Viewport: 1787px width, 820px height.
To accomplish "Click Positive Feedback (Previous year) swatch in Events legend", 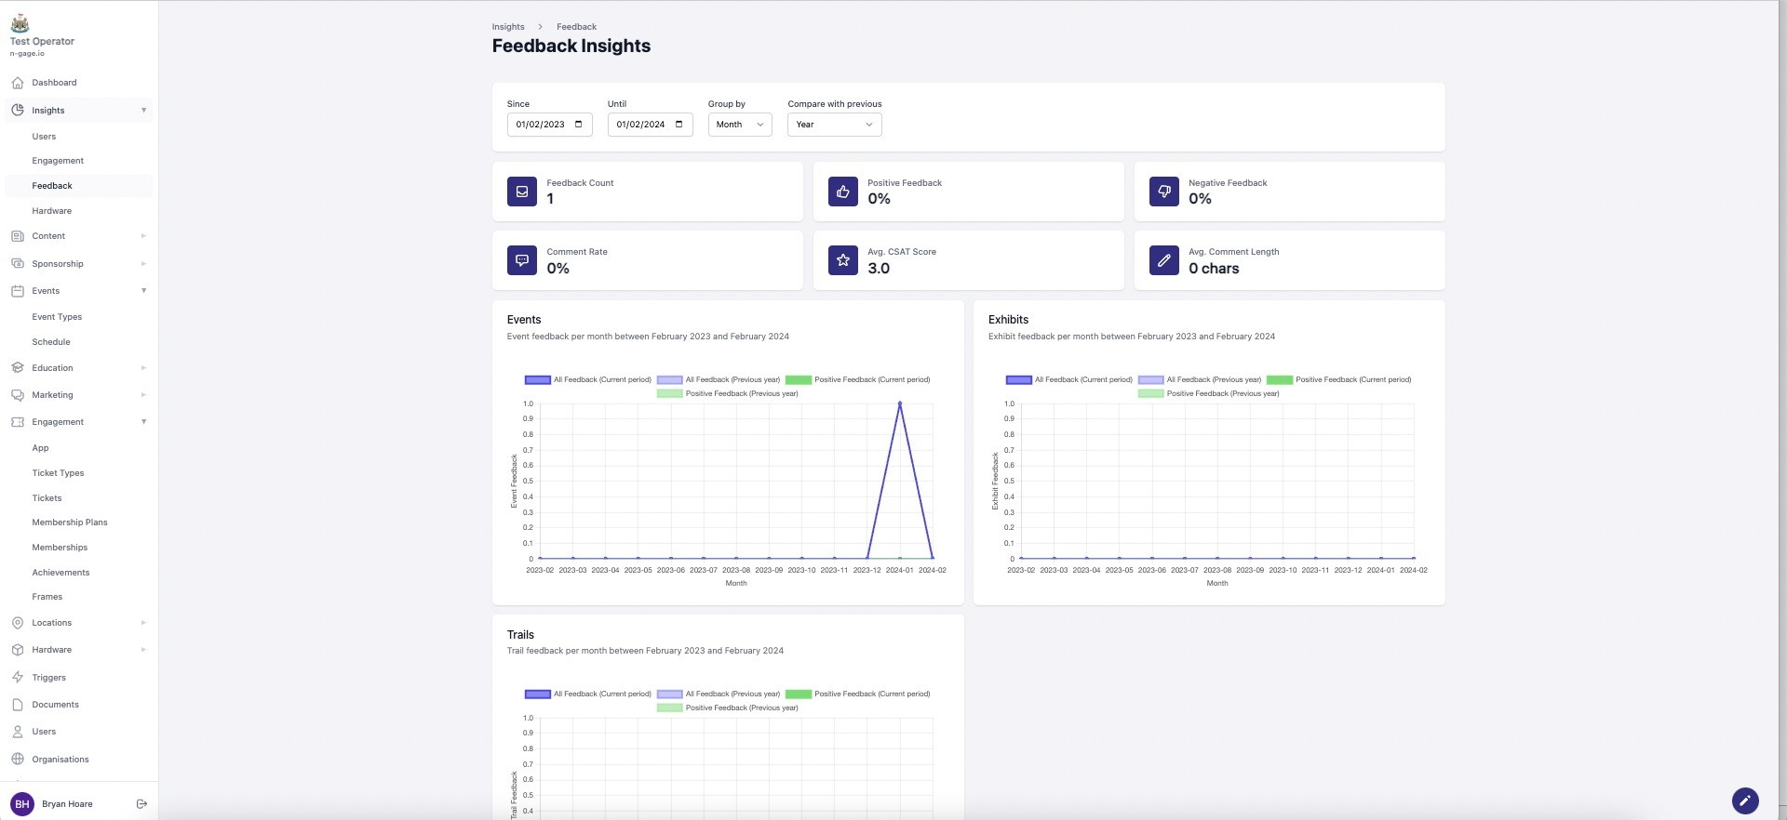I will (669, 394).
